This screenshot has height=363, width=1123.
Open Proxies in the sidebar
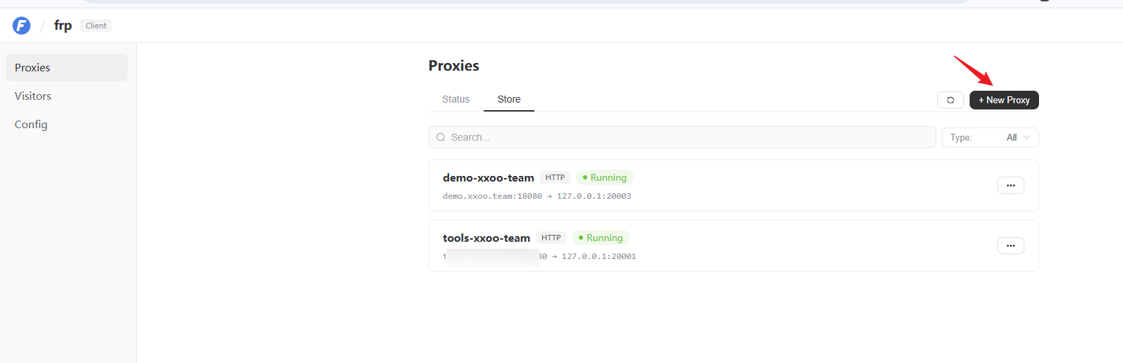pyautogui.click(x=67, y=67)
